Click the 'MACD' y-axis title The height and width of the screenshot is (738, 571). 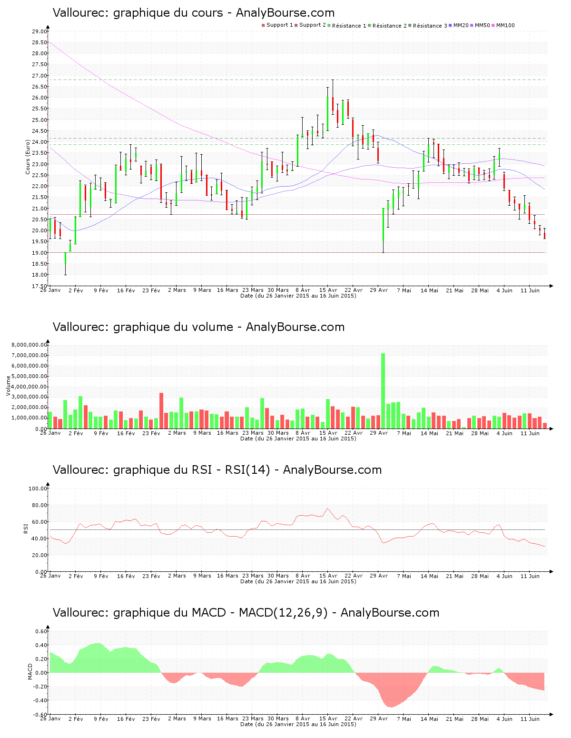click(30, 671)
